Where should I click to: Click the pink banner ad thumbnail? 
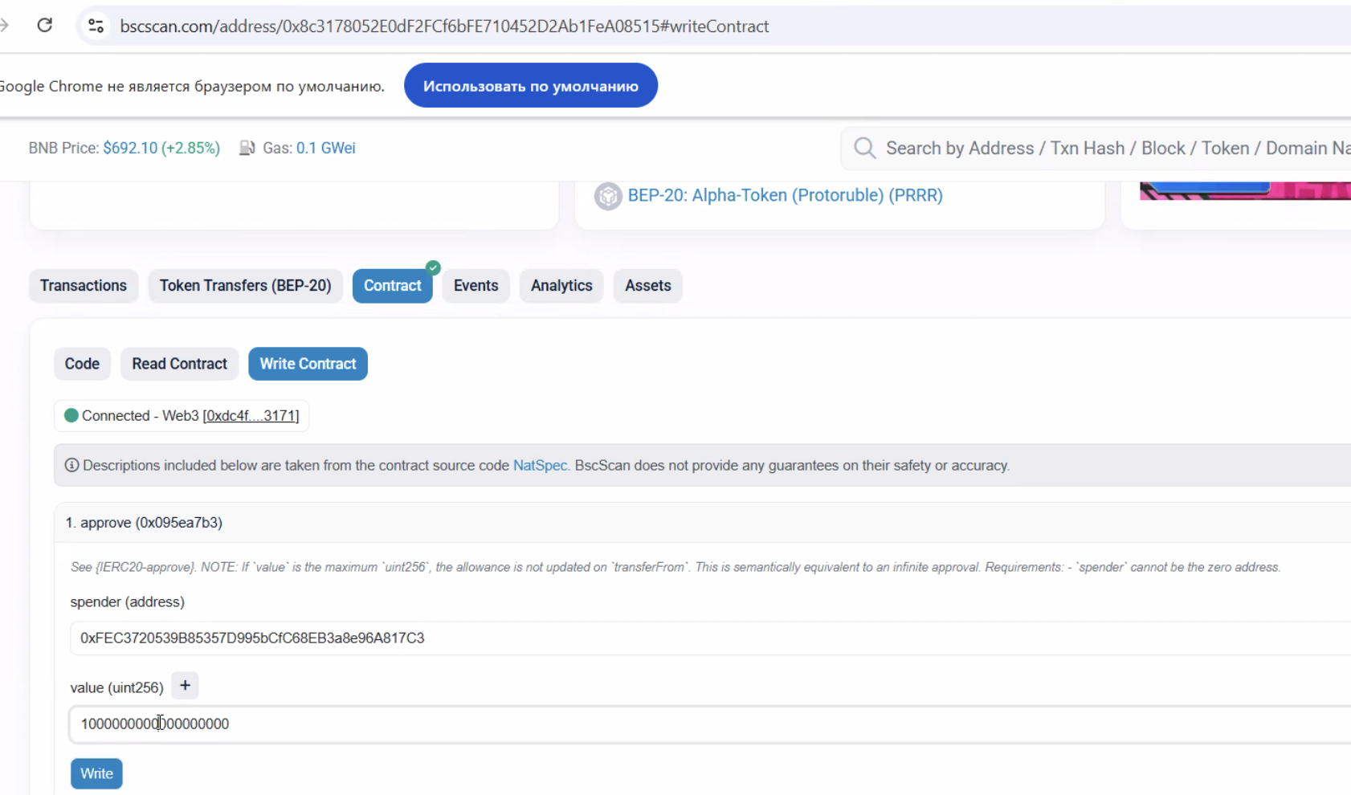1245,191
